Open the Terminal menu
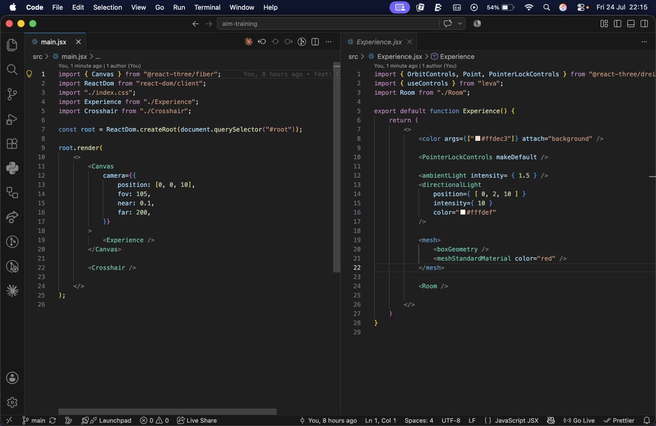Image resolution: width=656 pixels, height=426 pixels. [x=207, y=7]
